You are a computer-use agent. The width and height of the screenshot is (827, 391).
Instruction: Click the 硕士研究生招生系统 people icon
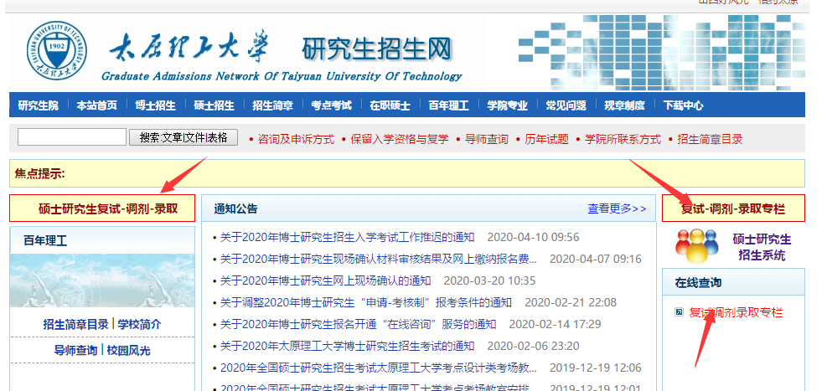click(696, 245)
